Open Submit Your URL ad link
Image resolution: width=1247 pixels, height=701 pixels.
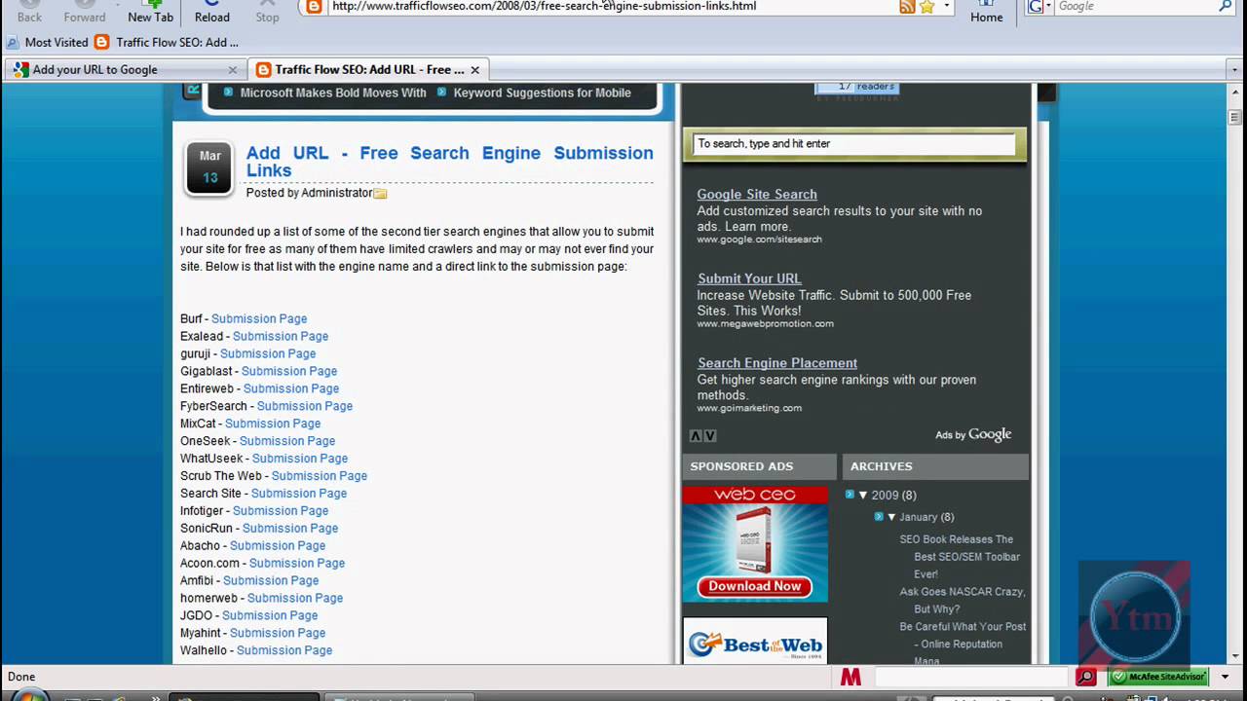click(749, 278)
